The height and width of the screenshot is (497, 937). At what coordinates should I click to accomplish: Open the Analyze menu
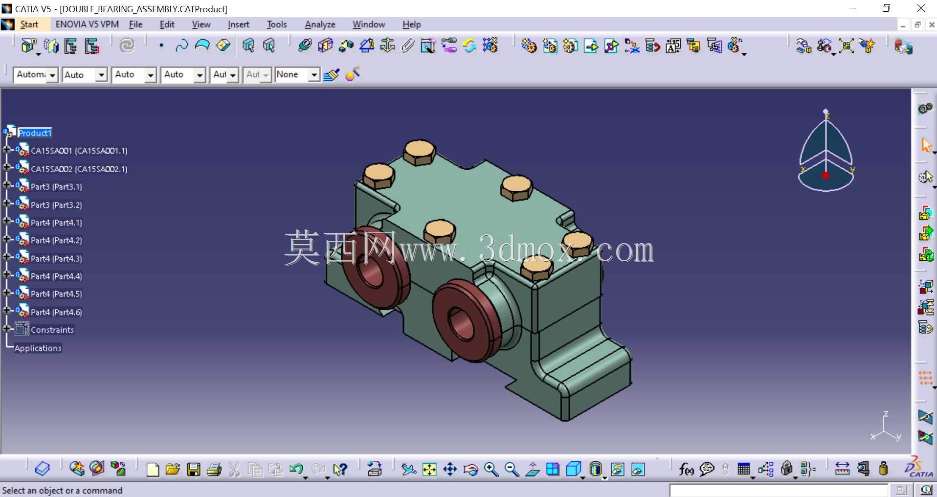320,24
